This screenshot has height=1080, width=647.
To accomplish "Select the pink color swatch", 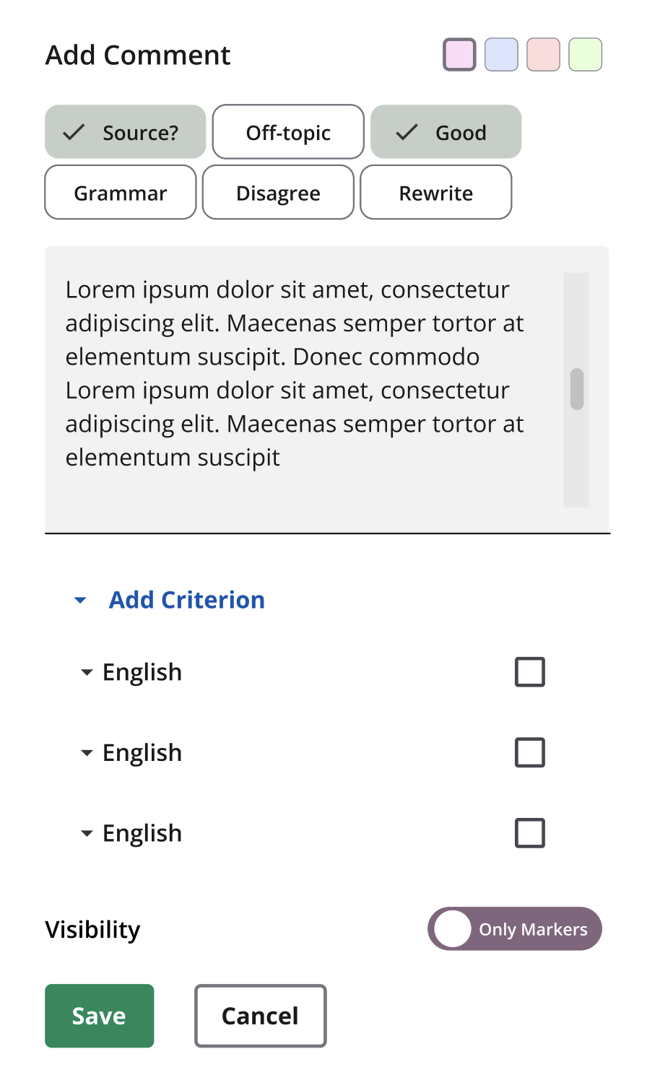I will tap(459, 55).
